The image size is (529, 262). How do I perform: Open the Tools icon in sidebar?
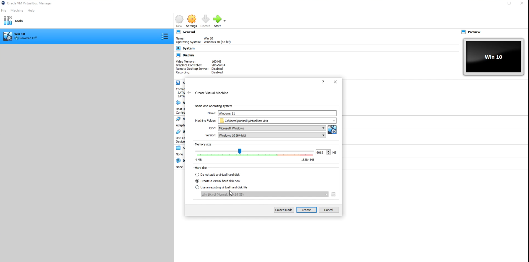(x=8, y=21)
